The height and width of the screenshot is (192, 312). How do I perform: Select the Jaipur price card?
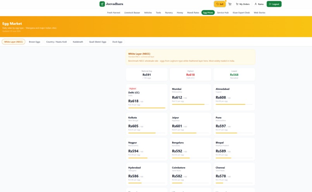point(190,124)
